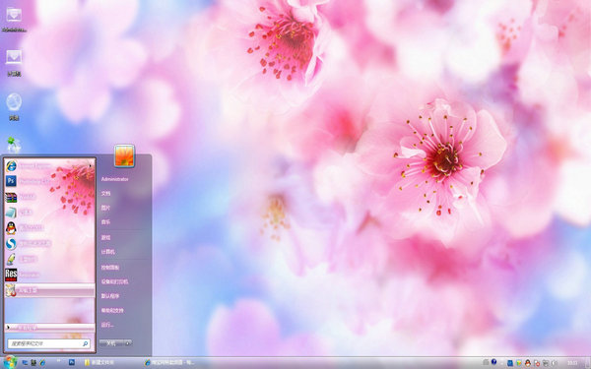Select the highlighted program entry below Res
The image size is (591, 369).
click(49, 290)
